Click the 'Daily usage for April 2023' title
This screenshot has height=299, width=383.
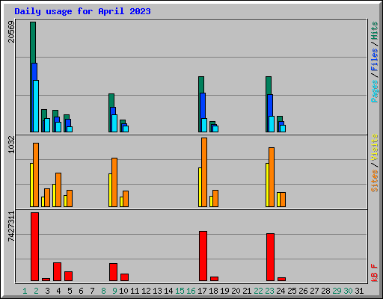click(82, 11)
